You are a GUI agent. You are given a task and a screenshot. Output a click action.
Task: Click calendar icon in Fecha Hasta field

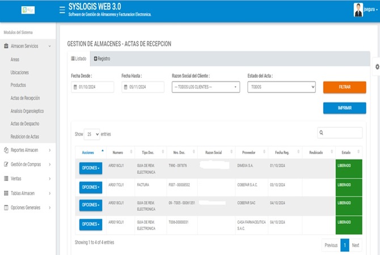point(125,87)
